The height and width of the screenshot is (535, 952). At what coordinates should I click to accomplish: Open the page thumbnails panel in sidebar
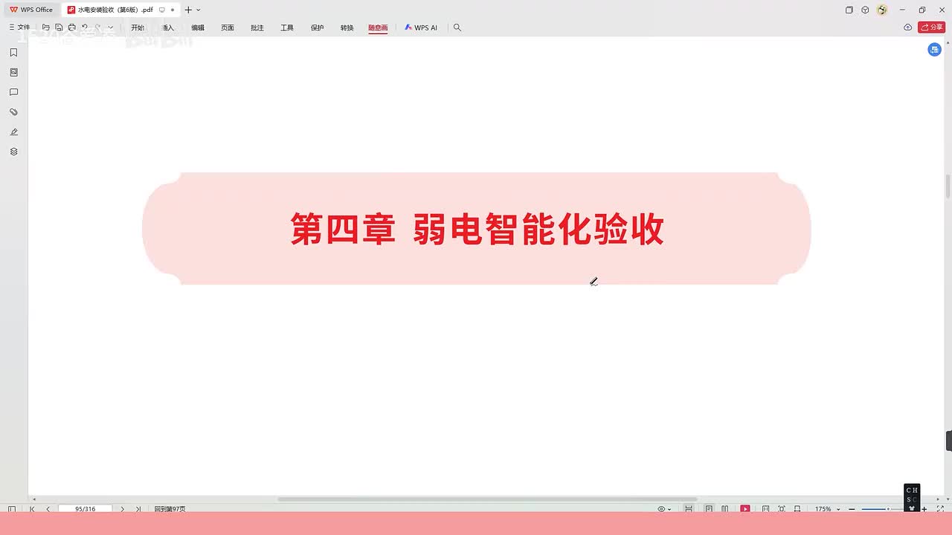click(x=13, y=73)
